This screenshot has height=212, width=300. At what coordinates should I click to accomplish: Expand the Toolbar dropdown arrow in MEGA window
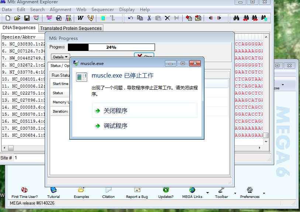(235, 193)
